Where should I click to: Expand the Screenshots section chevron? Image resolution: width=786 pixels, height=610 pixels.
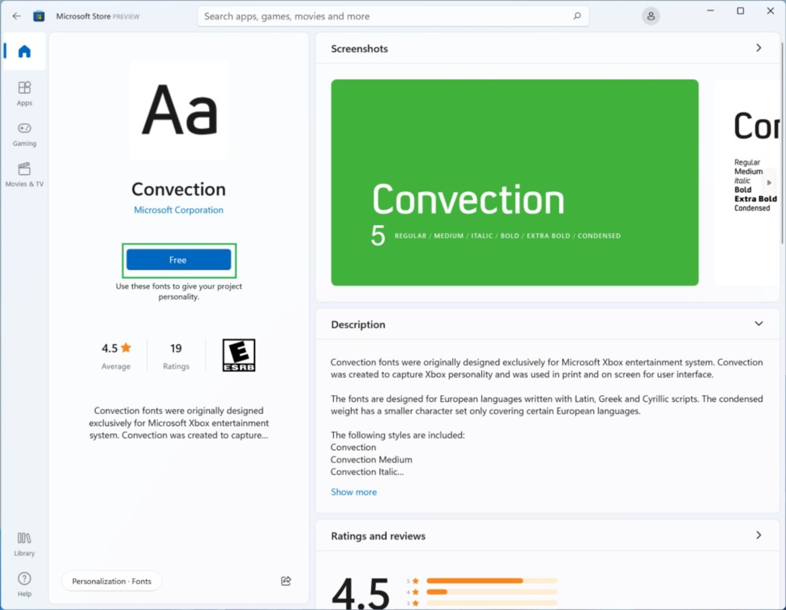coord(758,48)
